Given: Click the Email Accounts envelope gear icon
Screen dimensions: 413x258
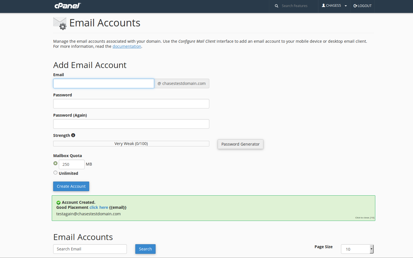Looking at the screenshot, I should (x=60, y=23).
